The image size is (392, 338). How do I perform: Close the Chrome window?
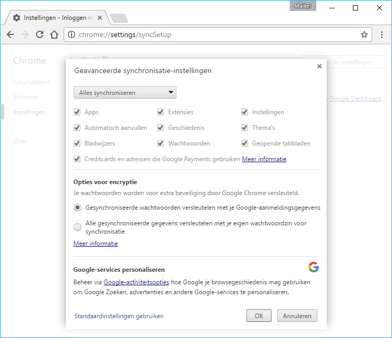(x=379, y=8)
